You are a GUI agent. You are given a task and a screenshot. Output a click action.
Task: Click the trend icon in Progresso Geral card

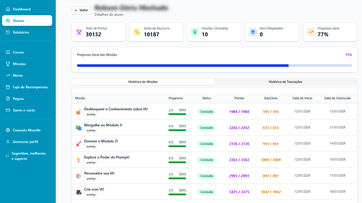click(311, 32)
